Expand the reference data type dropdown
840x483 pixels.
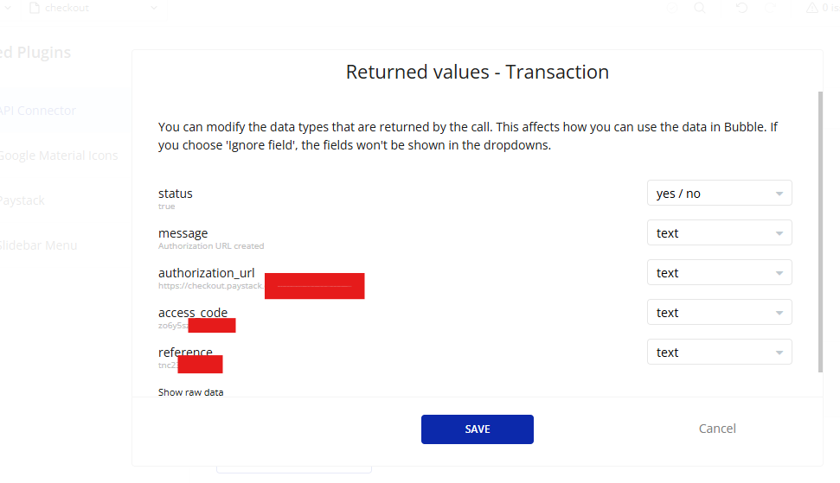tap(719, 353)
